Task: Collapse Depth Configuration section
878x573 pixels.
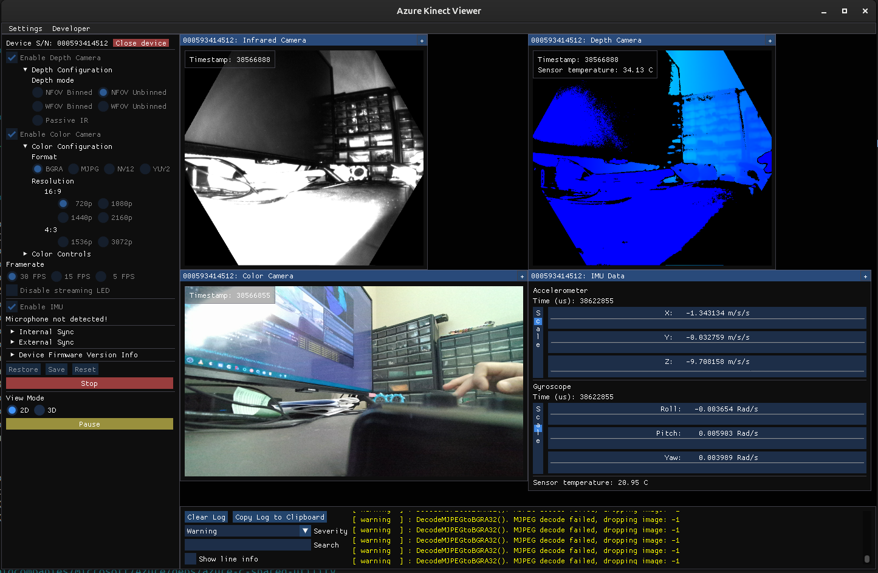Action: (x=25, y=70)
